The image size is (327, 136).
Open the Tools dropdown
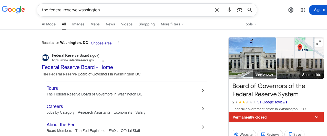pos(250,24)
